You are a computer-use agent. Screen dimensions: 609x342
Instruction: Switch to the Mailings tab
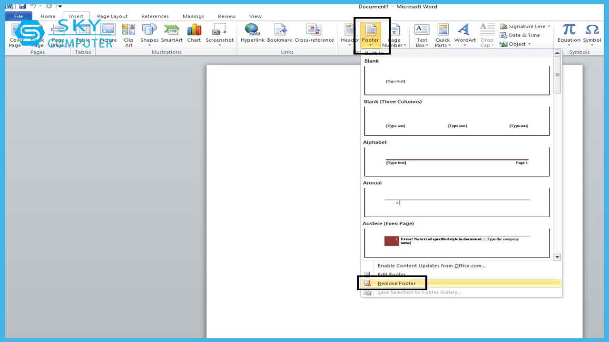click(x=193, y=16)
